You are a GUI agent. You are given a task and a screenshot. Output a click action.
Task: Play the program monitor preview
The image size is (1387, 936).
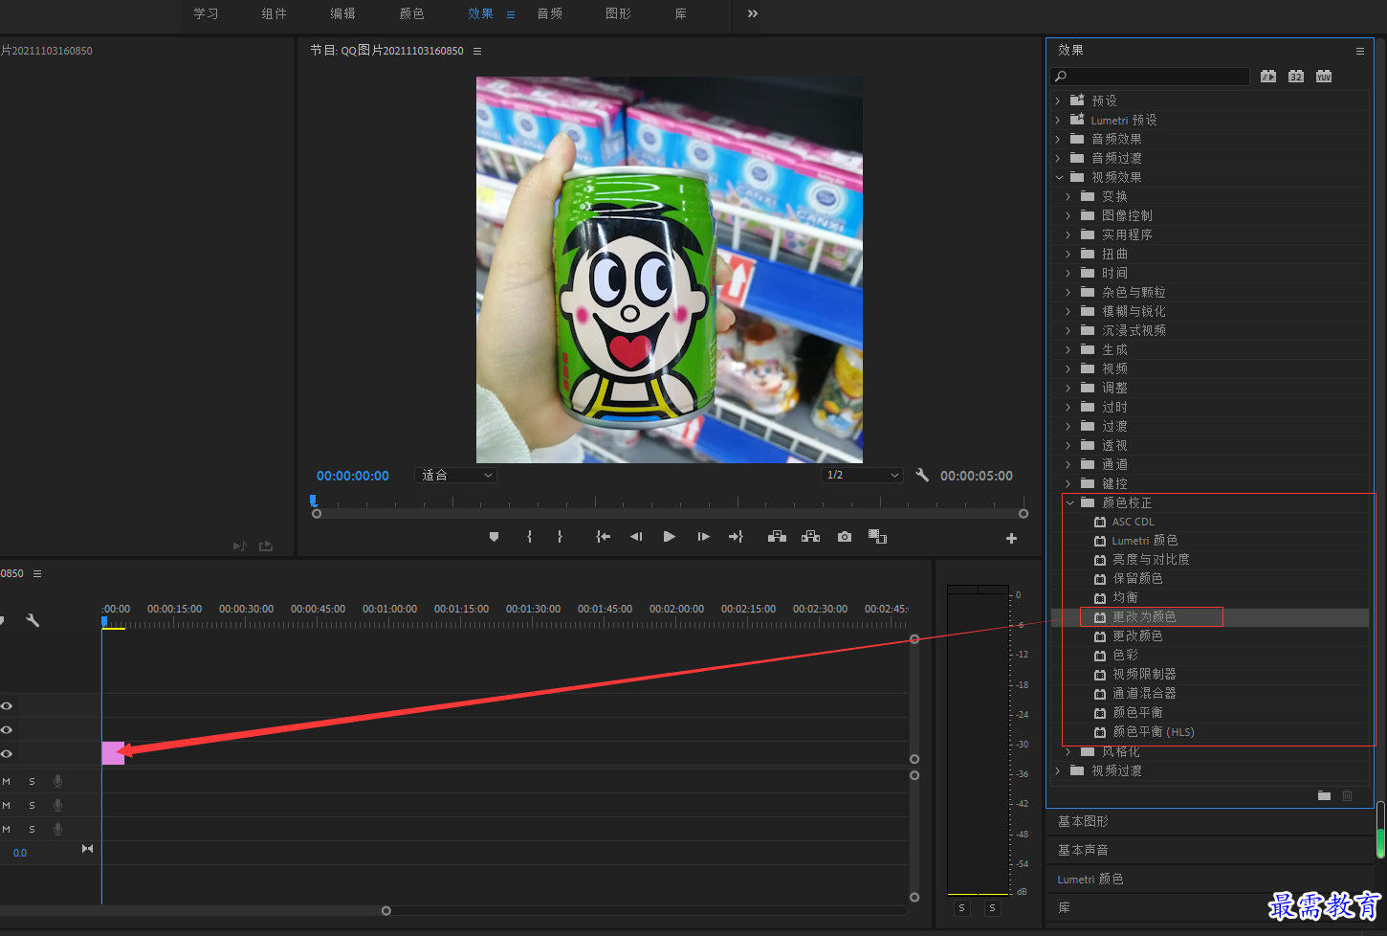click(670, 537)
